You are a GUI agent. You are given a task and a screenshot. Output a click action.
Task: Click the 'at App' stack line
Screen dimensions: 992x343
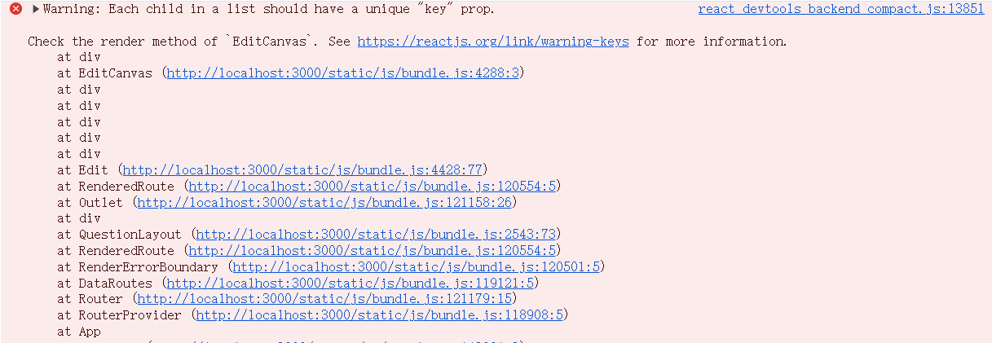click(79, 332)
